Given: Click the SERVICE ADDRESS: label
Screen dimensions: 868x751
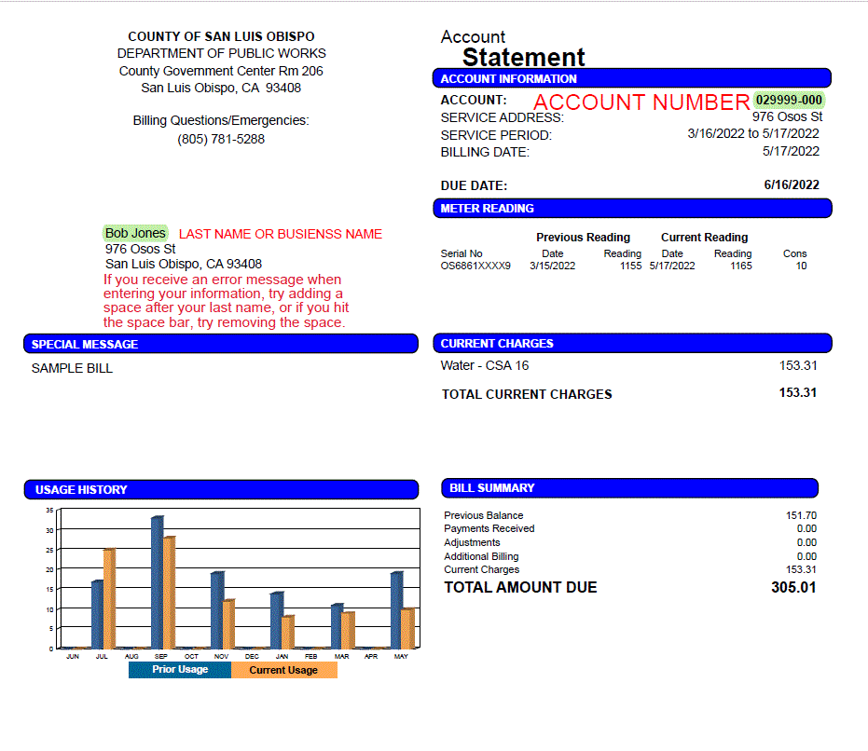Looking at the screenshot, I should [x=503, y=118].
